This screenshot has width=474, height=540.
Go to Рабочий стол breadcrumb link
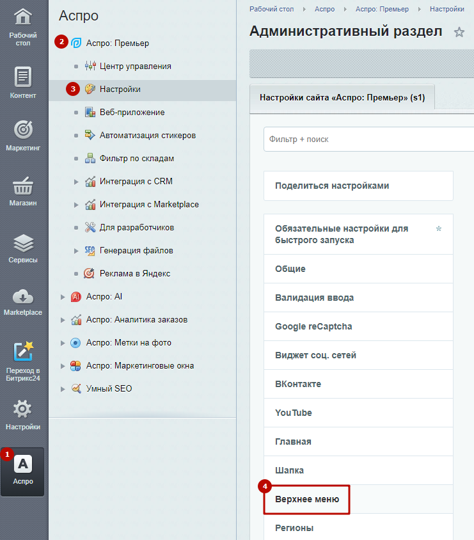pyautogui.click(x=272, y=10)
